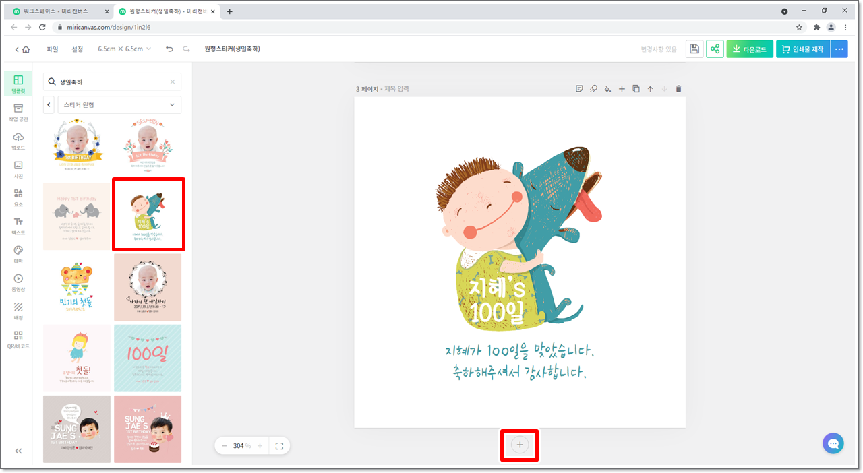Select baby photo with yellow ribbon template
This screenshot has width=863, height=473.
click(77, 146)
